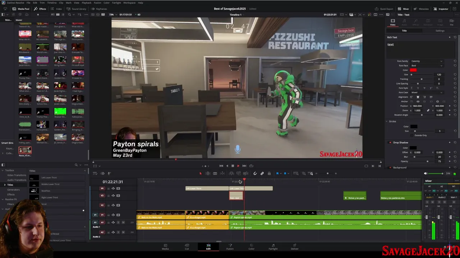Select Payton spirals.mp4 clip on V1

point(325,215)
